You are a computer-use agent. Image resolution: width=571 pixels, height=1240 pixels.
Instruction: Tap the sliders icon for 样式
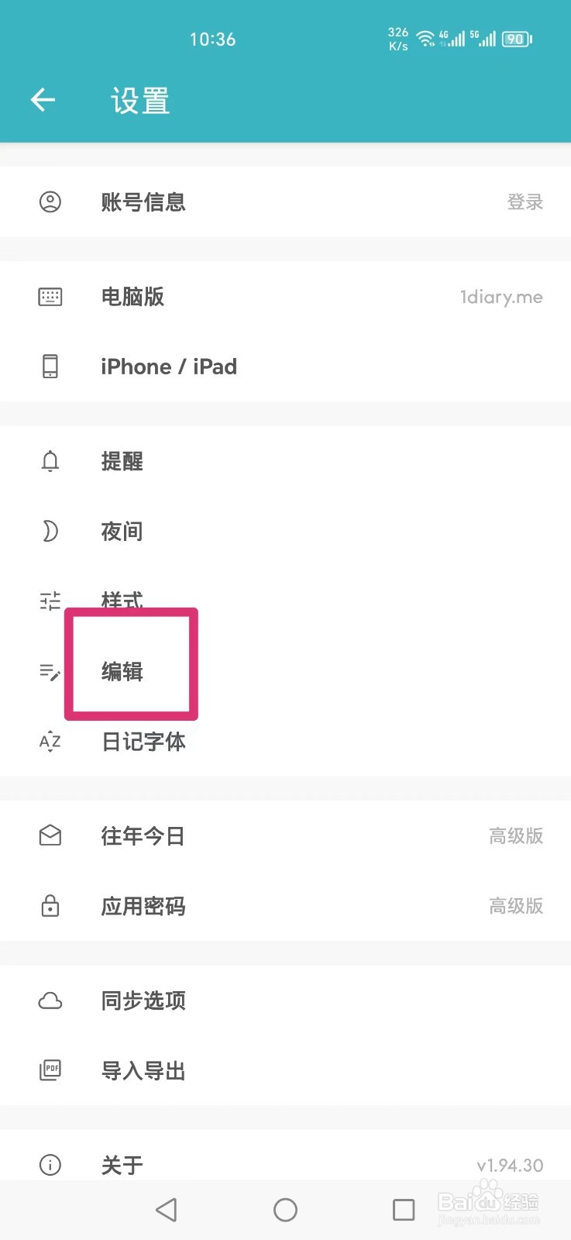click(x=50, y=601)
